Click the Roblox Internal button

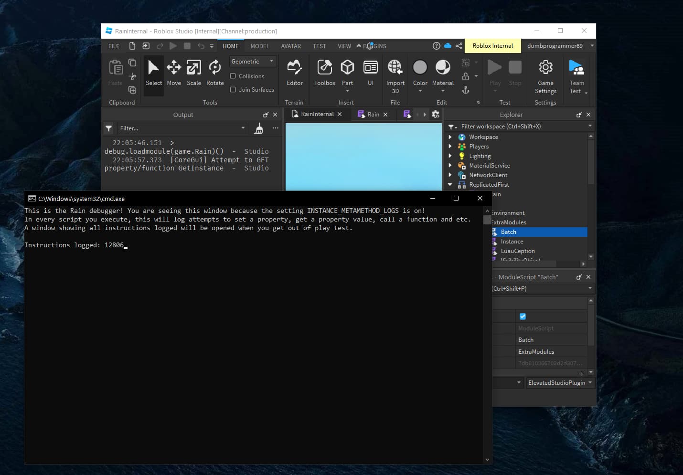point(492,45)
